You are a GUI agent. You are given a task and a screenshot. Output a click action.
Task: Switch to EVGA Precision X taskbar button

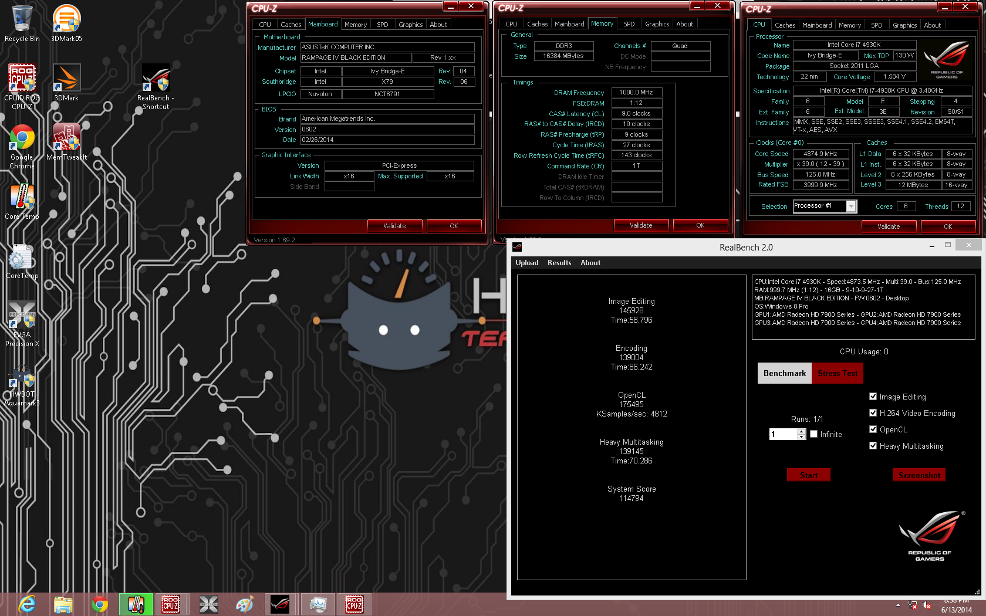click(208, 604)
